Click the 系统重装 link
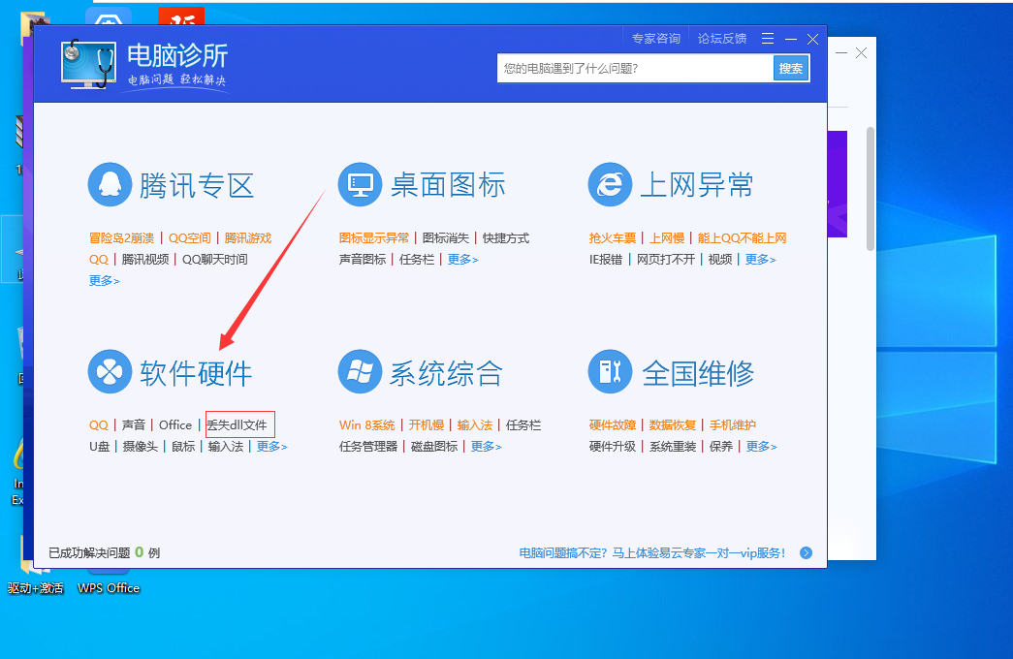This screenshot has height=659, width=1013. [x=673, y=447]
